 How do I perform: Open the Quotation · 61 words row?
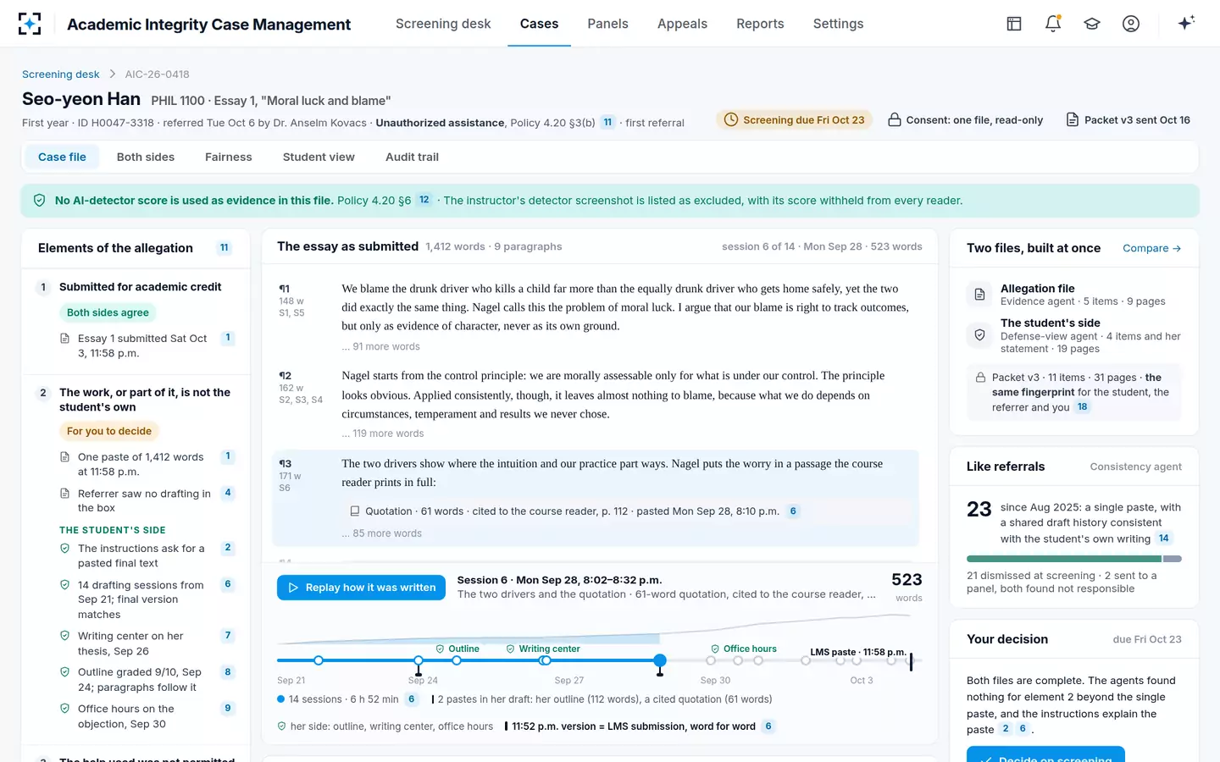(627, 511)
